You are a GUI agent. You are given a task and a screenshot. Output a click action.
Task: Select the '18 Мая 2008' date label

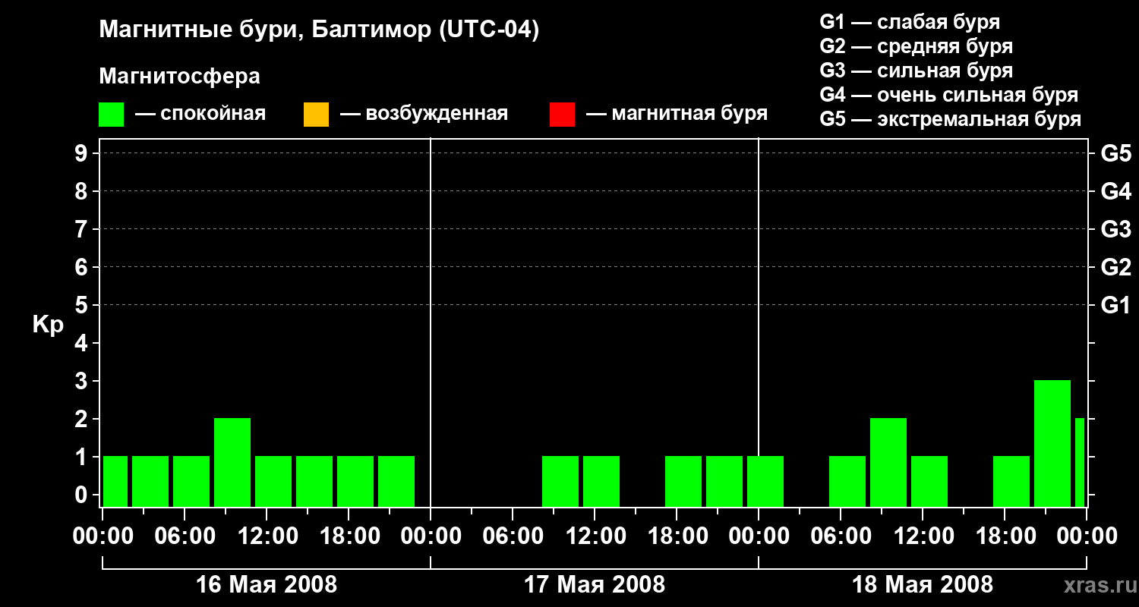923,584
